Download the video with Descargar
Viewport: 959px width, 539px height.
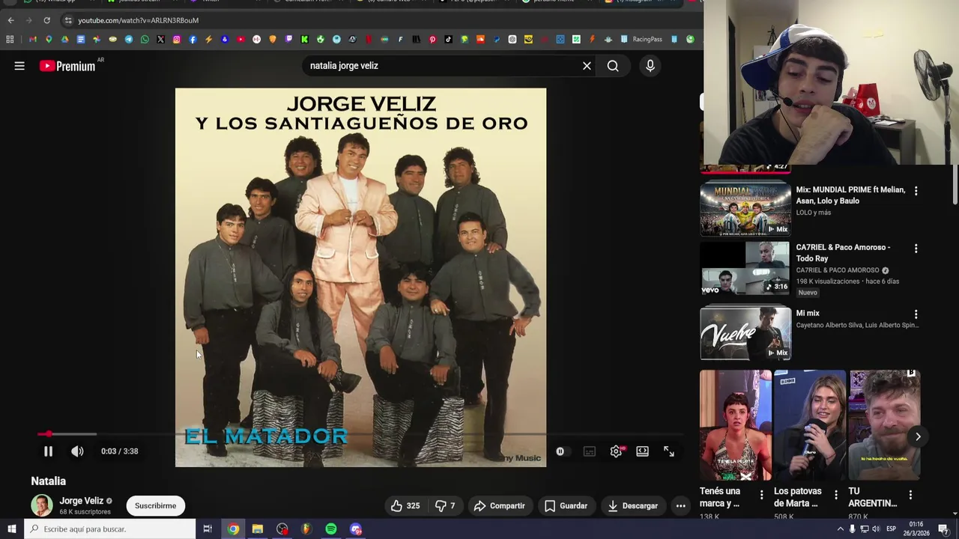pos(633,506)
